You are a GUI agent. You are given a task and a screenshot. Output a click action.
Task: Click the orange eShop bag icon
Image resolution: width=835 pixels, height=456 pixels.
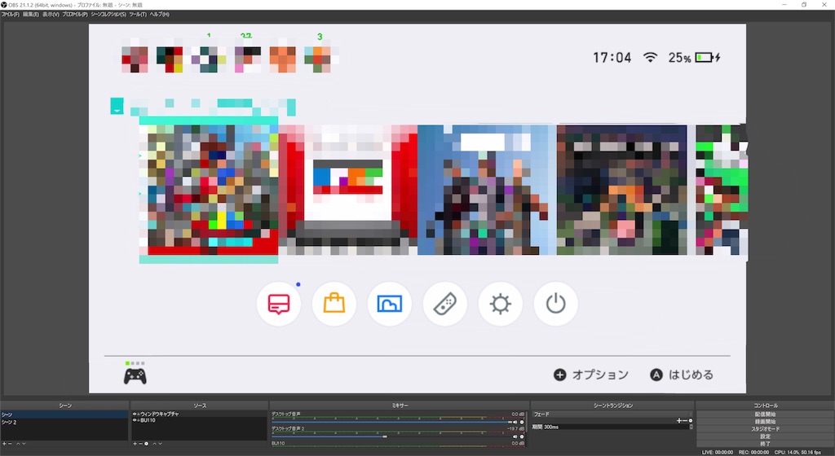[334, 304]
